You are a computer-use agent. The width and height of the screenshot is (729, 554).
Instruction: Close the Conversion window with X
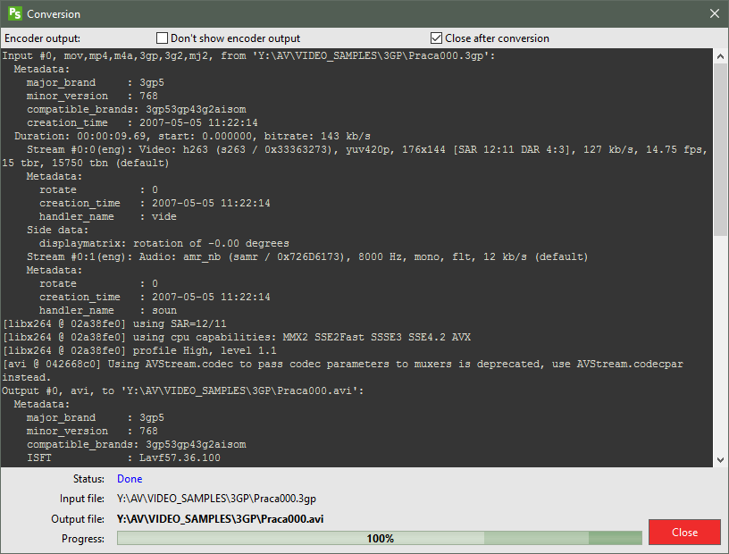[715, 13]
